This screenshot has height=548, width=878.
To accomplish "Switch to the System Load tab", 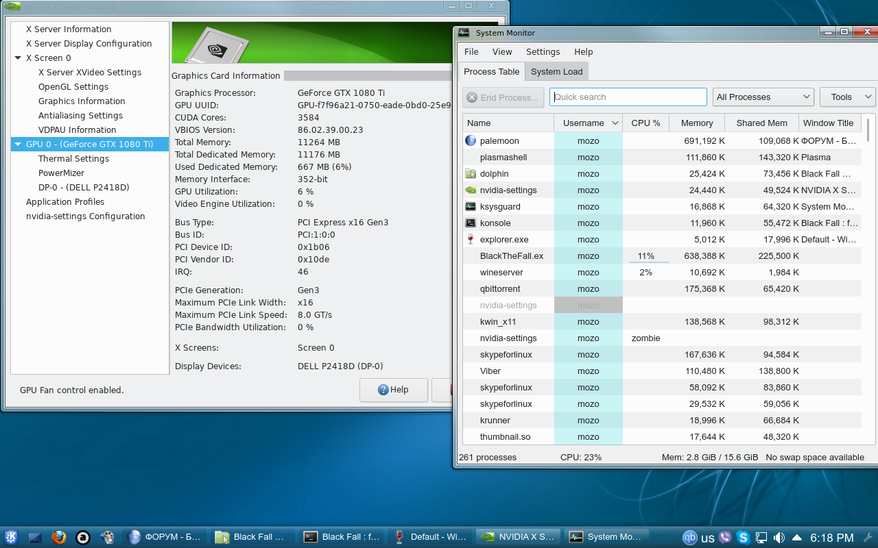I will 557,72.
